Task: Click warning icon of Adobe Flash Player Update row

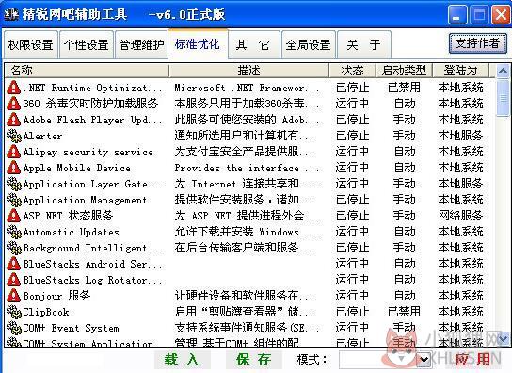Action: [14, 120]
